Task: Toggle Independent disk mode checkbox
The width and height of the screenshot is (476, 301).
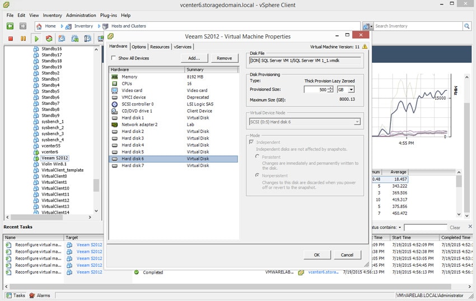Action: coord(251,142)
